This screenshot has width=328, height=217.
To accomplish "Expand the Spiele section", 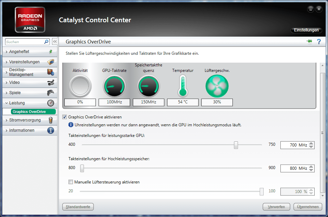I will [x=7, y=93].
